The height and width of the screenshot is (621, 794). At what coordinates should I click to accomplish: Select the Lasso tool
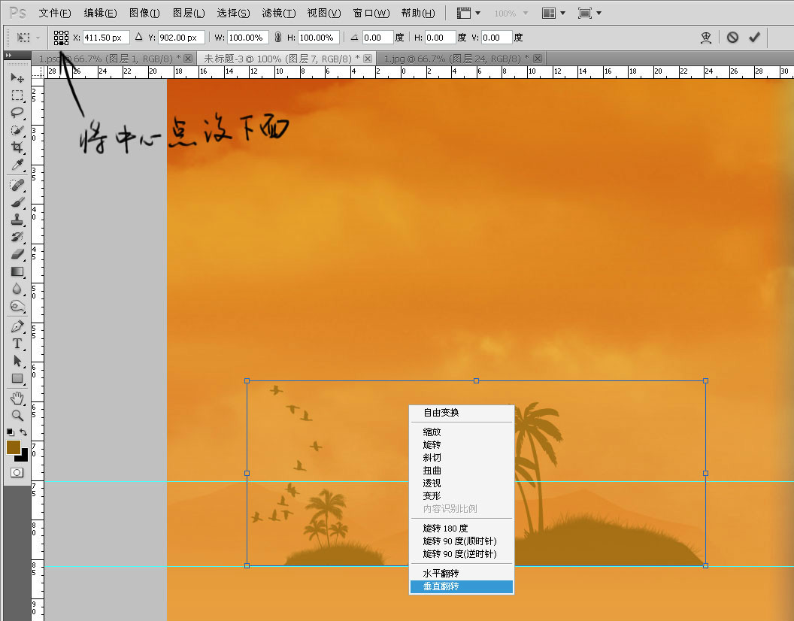pos(17,113)
